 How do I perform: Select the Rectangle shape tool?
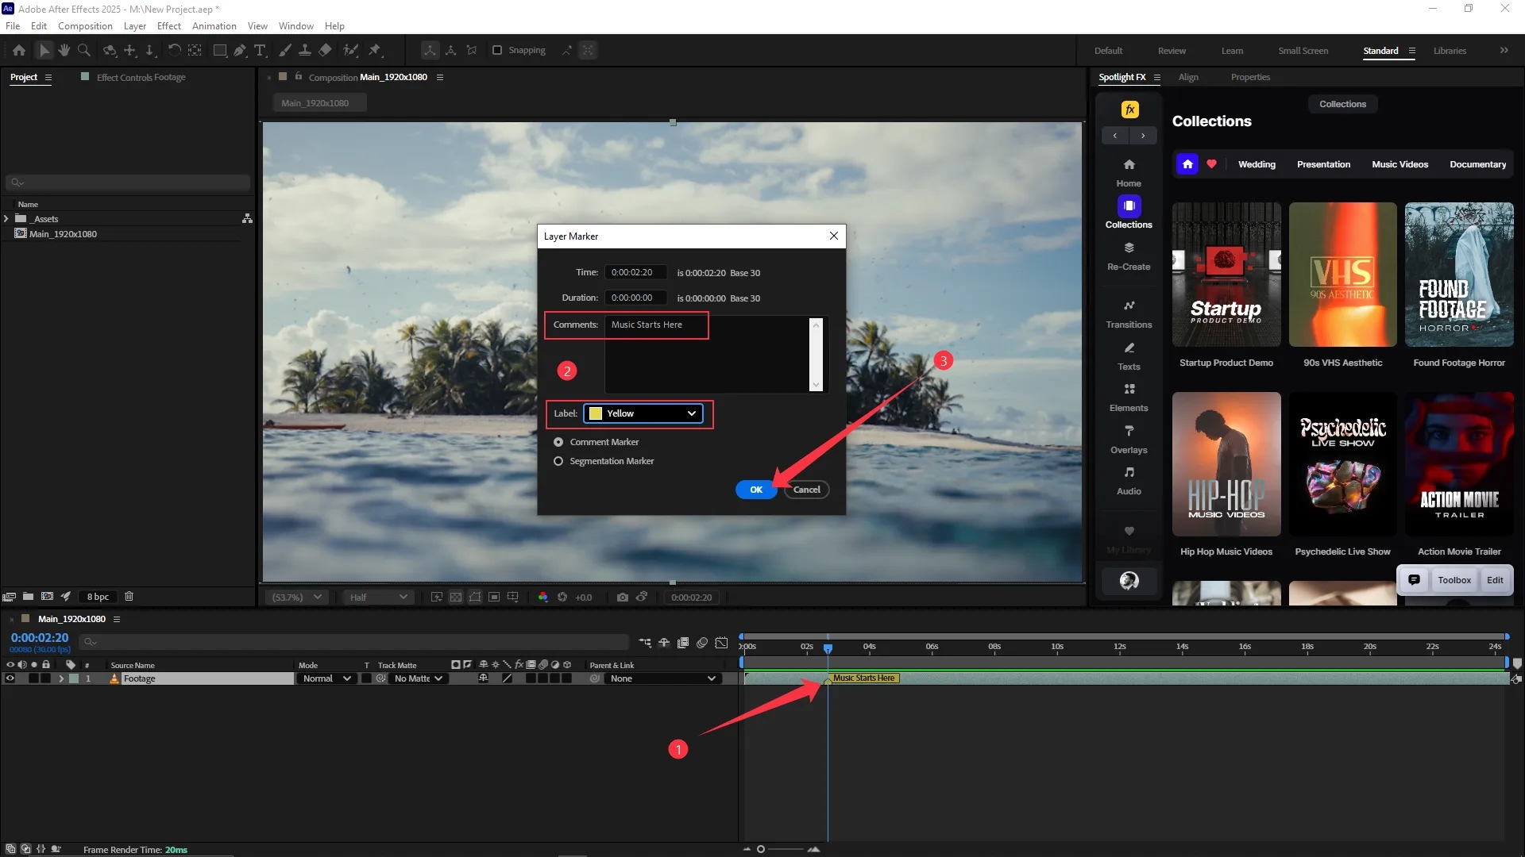[220, 50]
